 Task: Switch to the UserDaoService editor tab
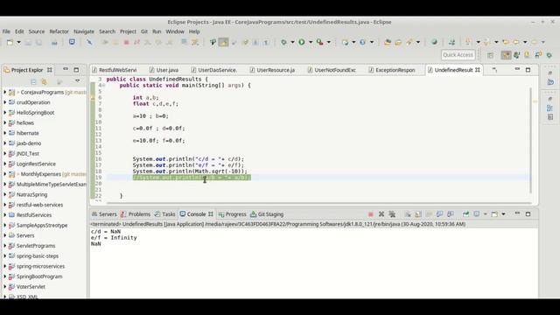click(x=213, y=70)
